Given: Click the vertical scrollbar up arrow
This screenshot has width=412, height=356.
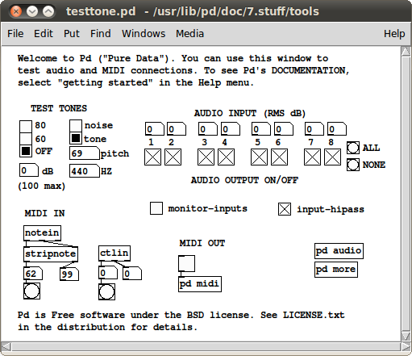Looking at the screenshot, I should tap(406, 52).
